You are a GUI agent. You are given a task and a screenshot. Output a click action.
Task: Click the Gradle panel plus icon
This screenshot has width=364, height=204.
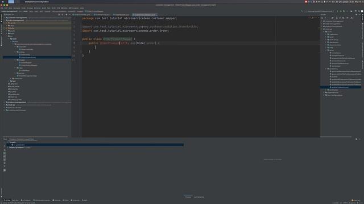coord(325,18)
